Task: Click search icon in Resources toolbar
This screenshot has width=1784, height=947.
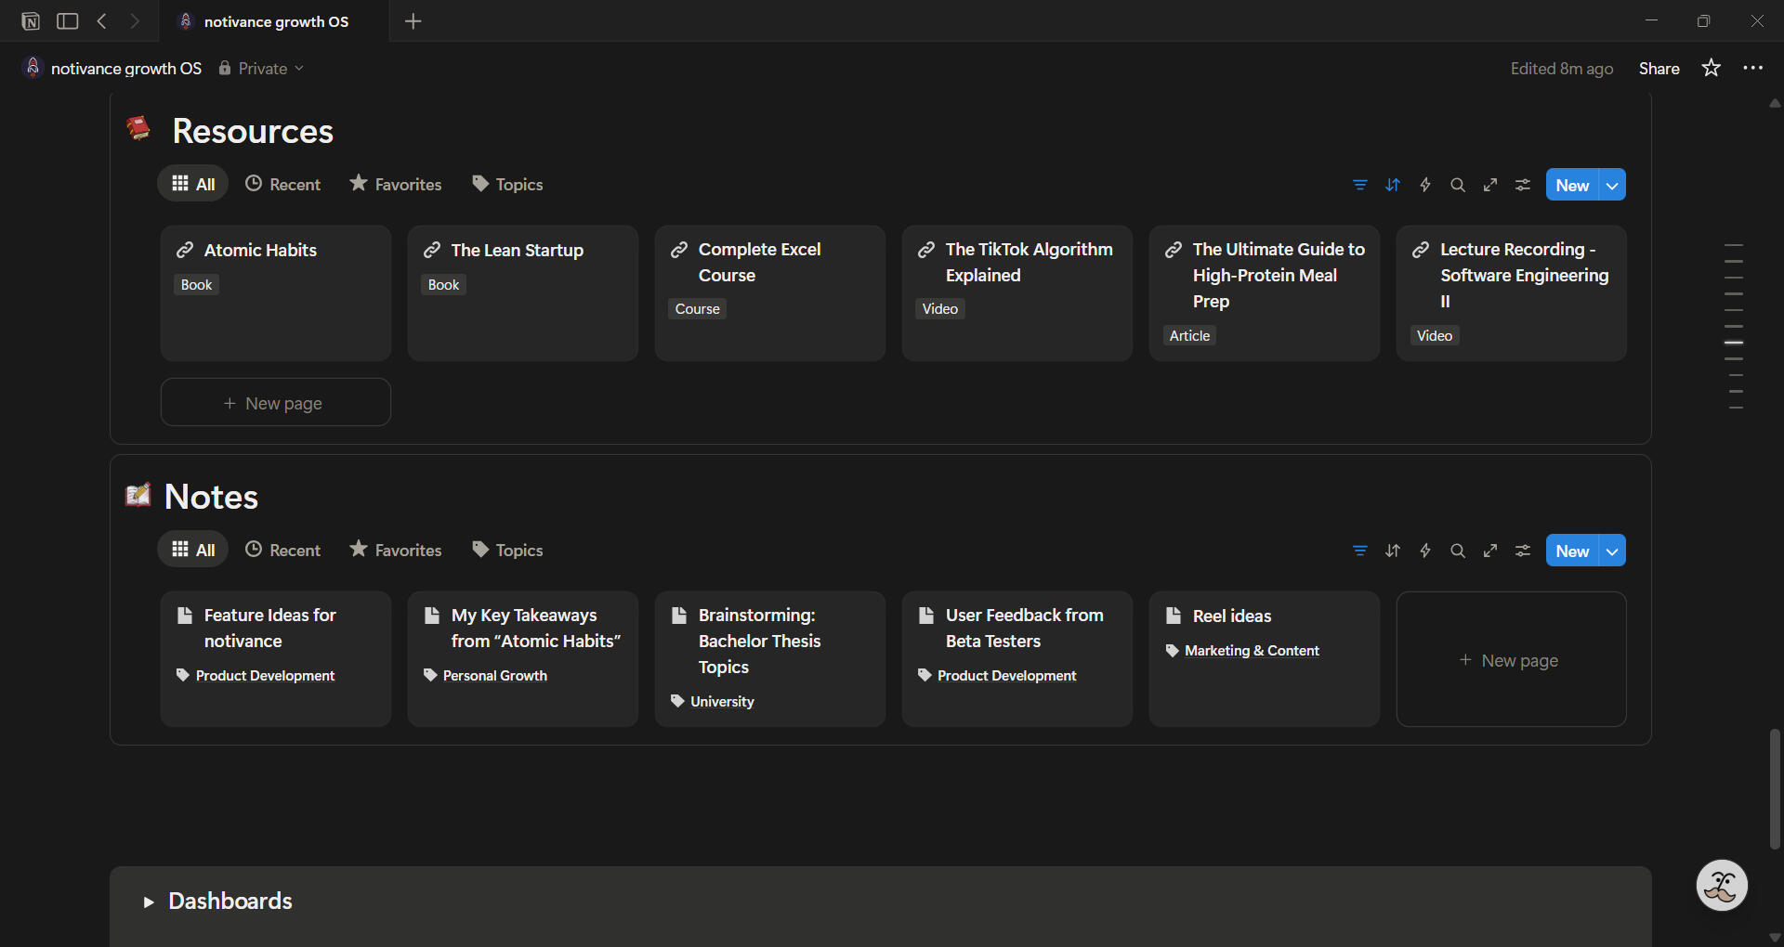Action: (x=1457, y=185)
